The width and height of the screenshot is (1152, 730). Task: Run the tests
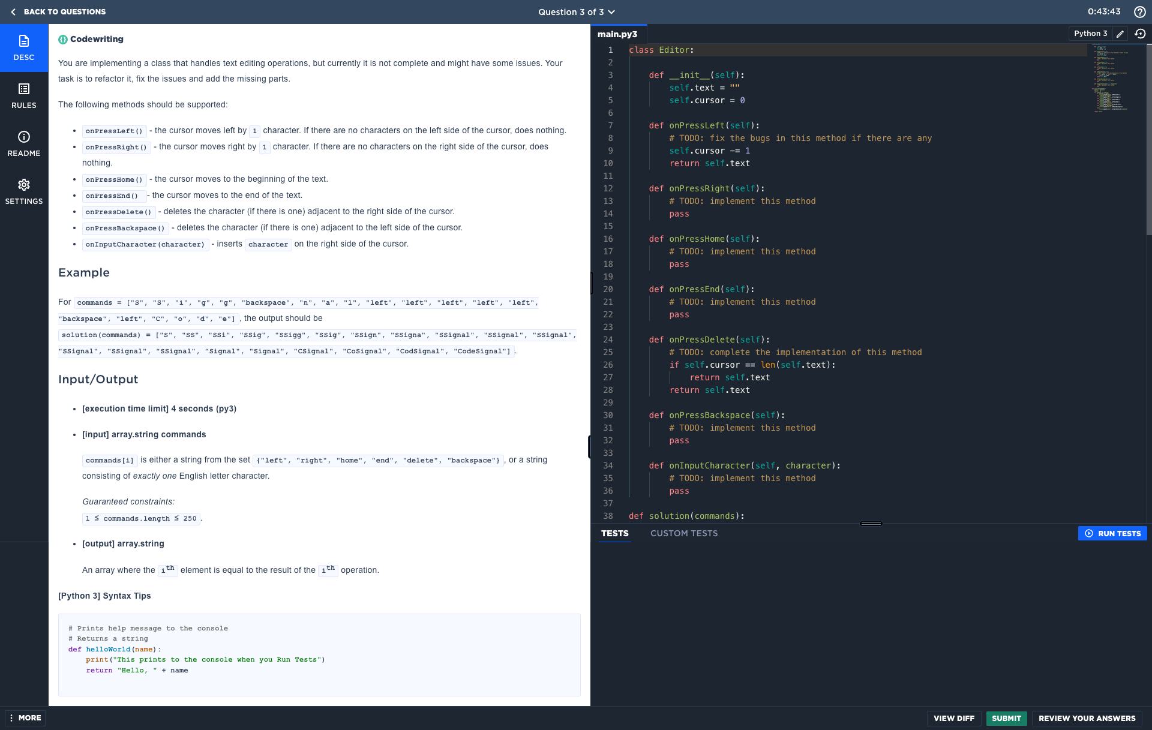pyautogui.click(x=1112, y=533)
